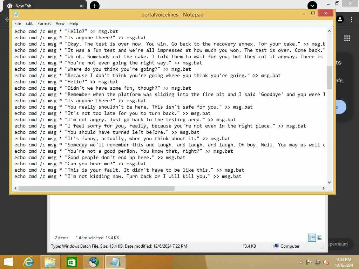Open the Edit menu in Notepad
The width and height of the screenshot is (359, 269).
[x=29, y=23]
